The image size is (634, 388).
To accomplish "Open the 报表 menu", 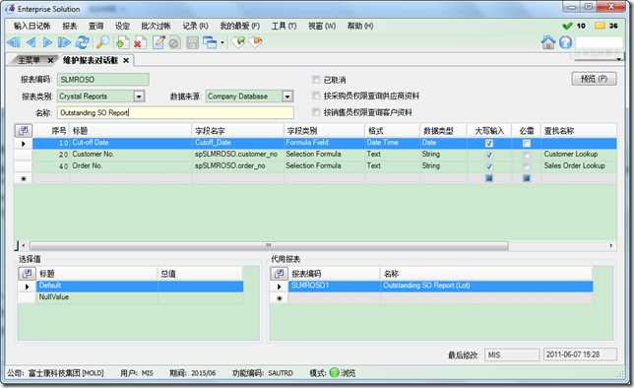I will pyautogui.click(x=70, y=26).
